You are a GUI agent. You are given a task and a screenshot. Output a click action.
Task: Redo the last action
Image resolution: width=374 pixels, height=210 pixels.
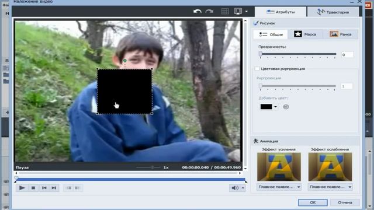tap(209, 12)
